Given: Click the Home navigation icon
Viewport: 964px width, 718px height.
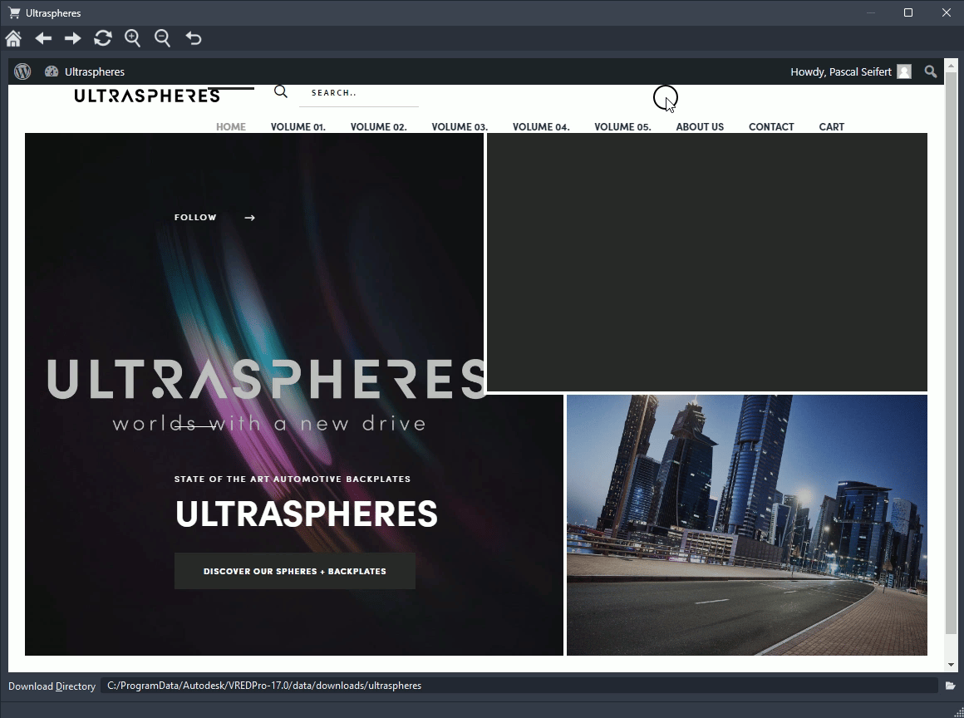Looking at the screenshot, I should (x=13, y=38).
